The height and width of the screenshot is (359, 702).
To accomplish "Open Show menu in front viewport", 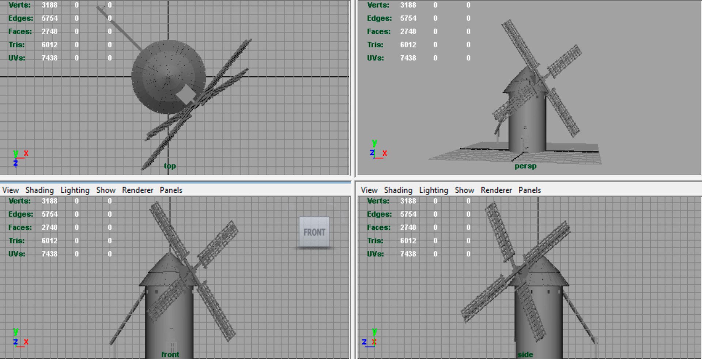I will [106, 190].
